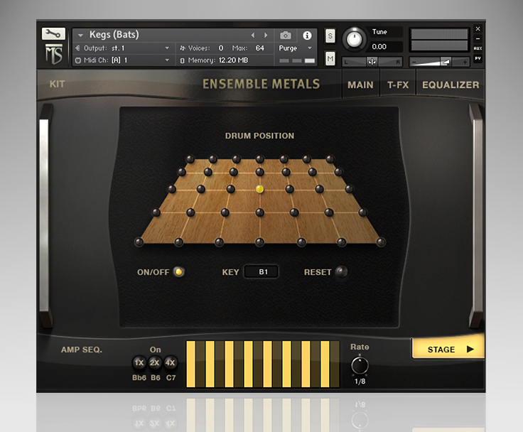
Task: Click the last bright amp sequencer step bar
Action: coord(325,364)
